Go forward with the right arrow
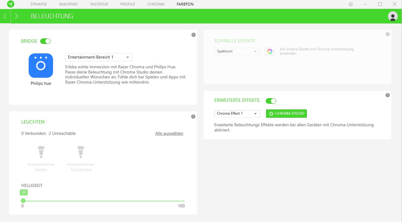 (16, 16)
